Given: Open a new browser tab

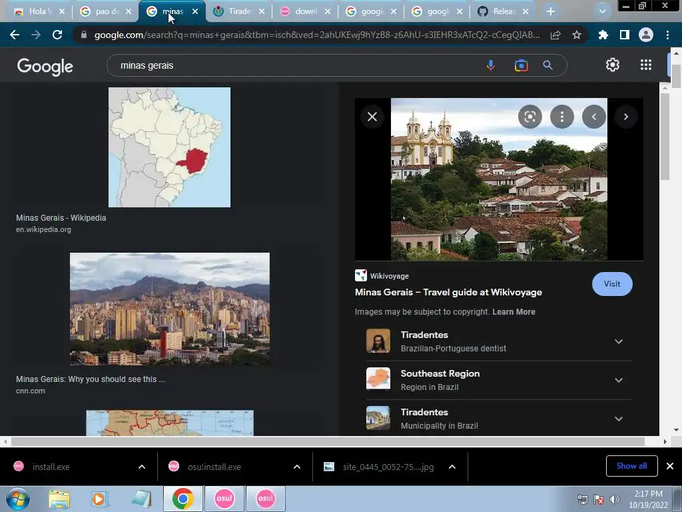Looking at the screenshot, I should pyautogui.click(x=551, y=11).
